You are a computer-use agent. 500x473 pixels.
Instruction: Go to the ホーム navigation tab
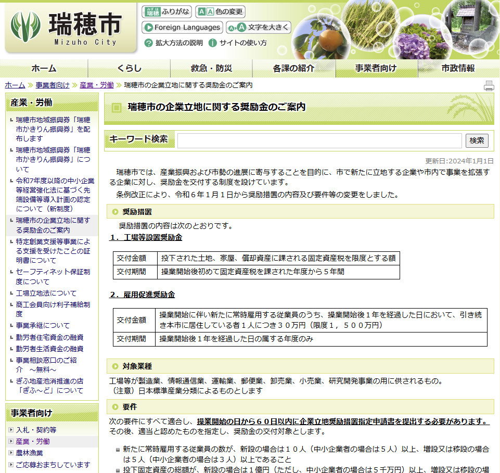pyautogui.click(x=44, y=68)
